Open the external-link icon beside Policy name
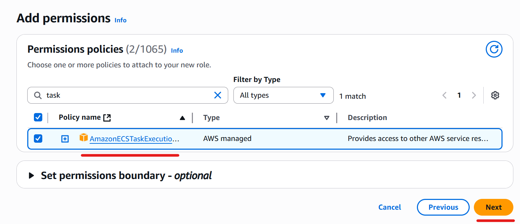This screenshot has width=520, height=224. tap(107, 118)
